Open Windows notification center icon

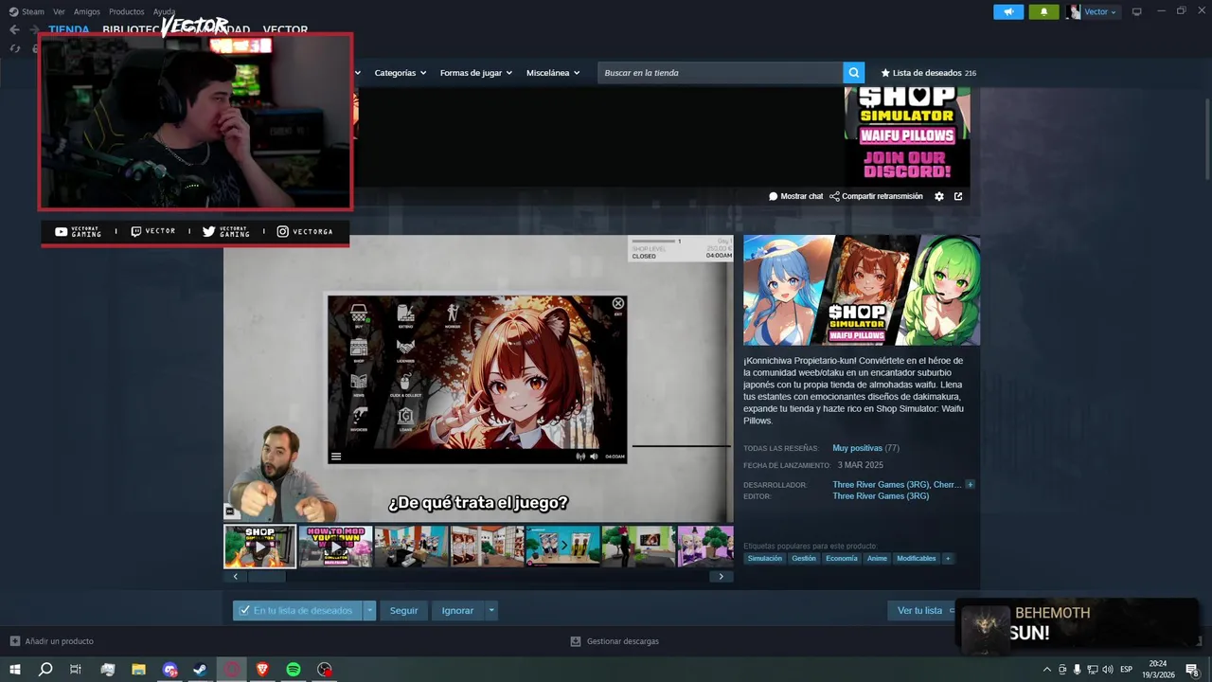click(x=1192, y=670)
